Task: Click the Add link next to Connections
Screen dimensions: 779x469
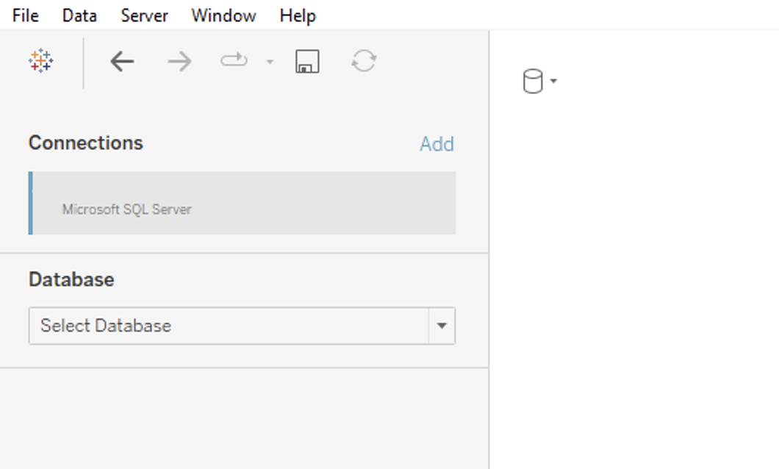Action: point(437,144)
